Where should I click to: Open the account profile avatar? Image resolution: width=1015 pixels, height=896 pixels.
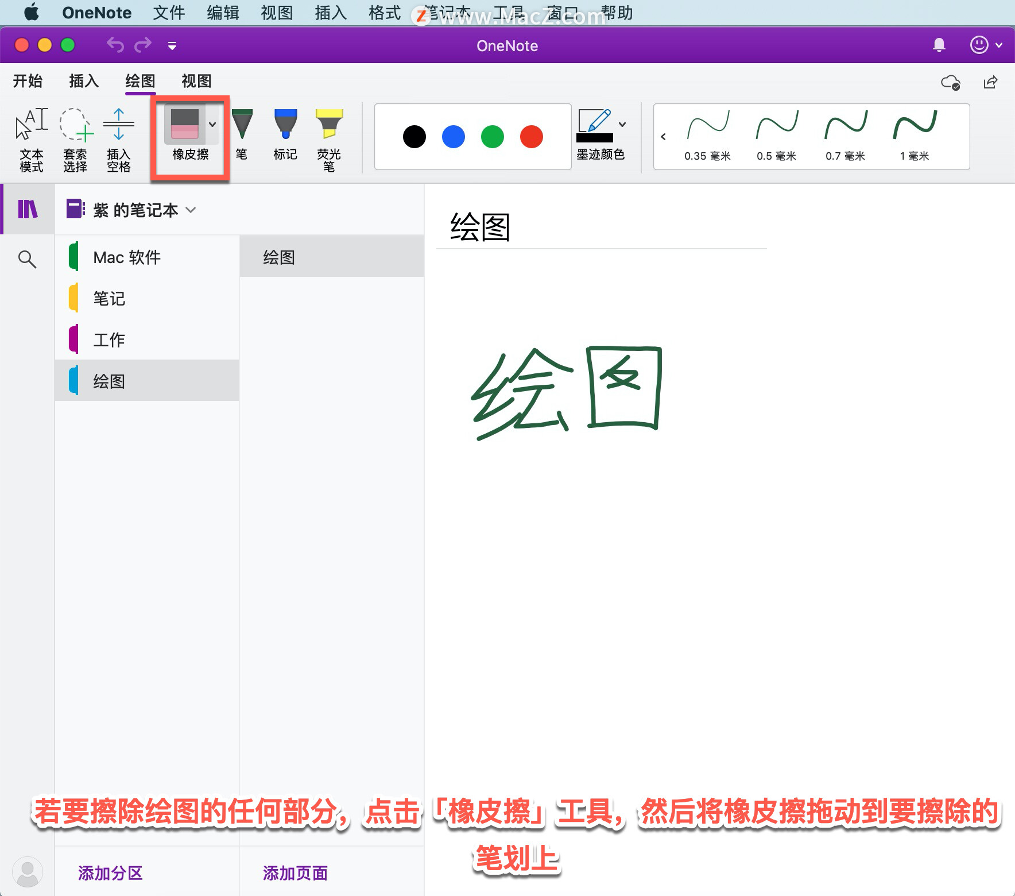click(28, 872)
